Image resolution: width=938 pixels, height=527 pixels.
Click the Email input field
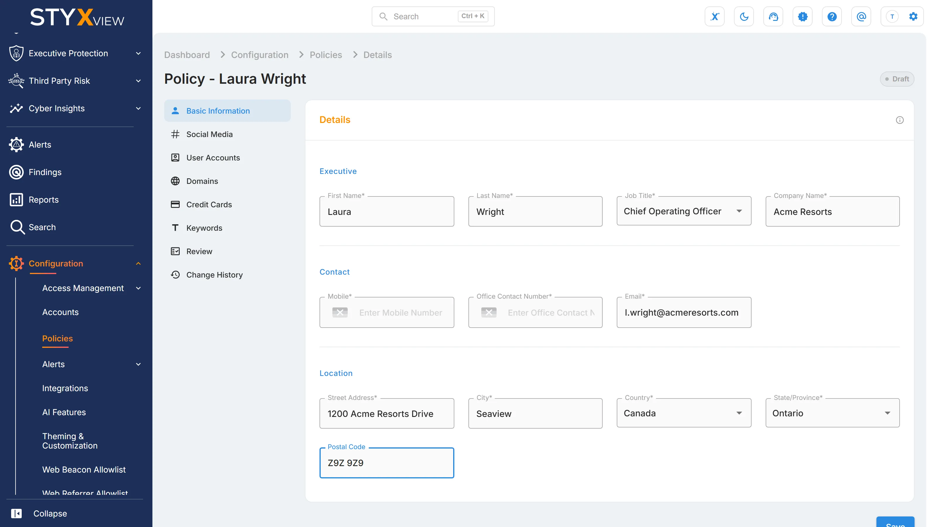coord(684,312)
